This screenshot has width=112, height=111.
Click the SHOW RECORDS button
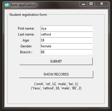(56, 74)
